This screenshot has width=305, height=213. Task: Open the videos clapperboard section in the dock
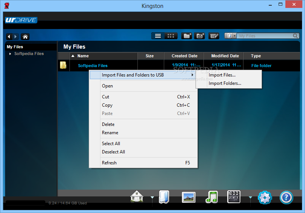coord(234,197)
